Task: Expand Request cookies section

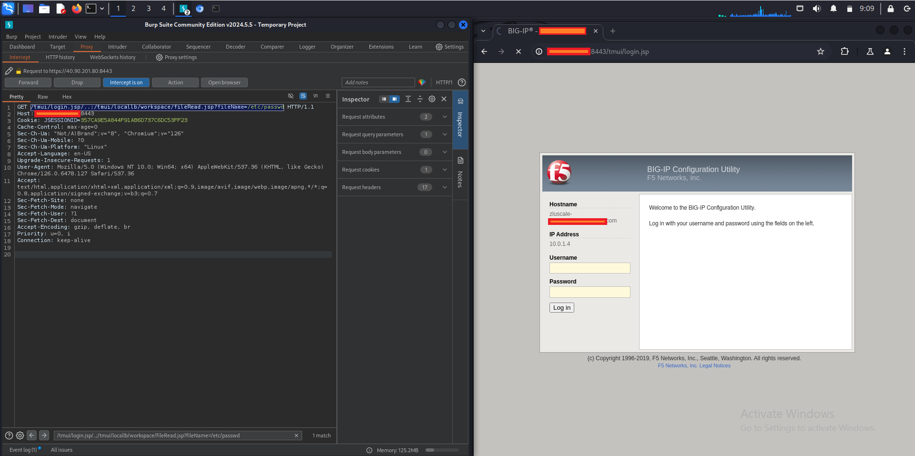Action: click(x=395, y=170)
